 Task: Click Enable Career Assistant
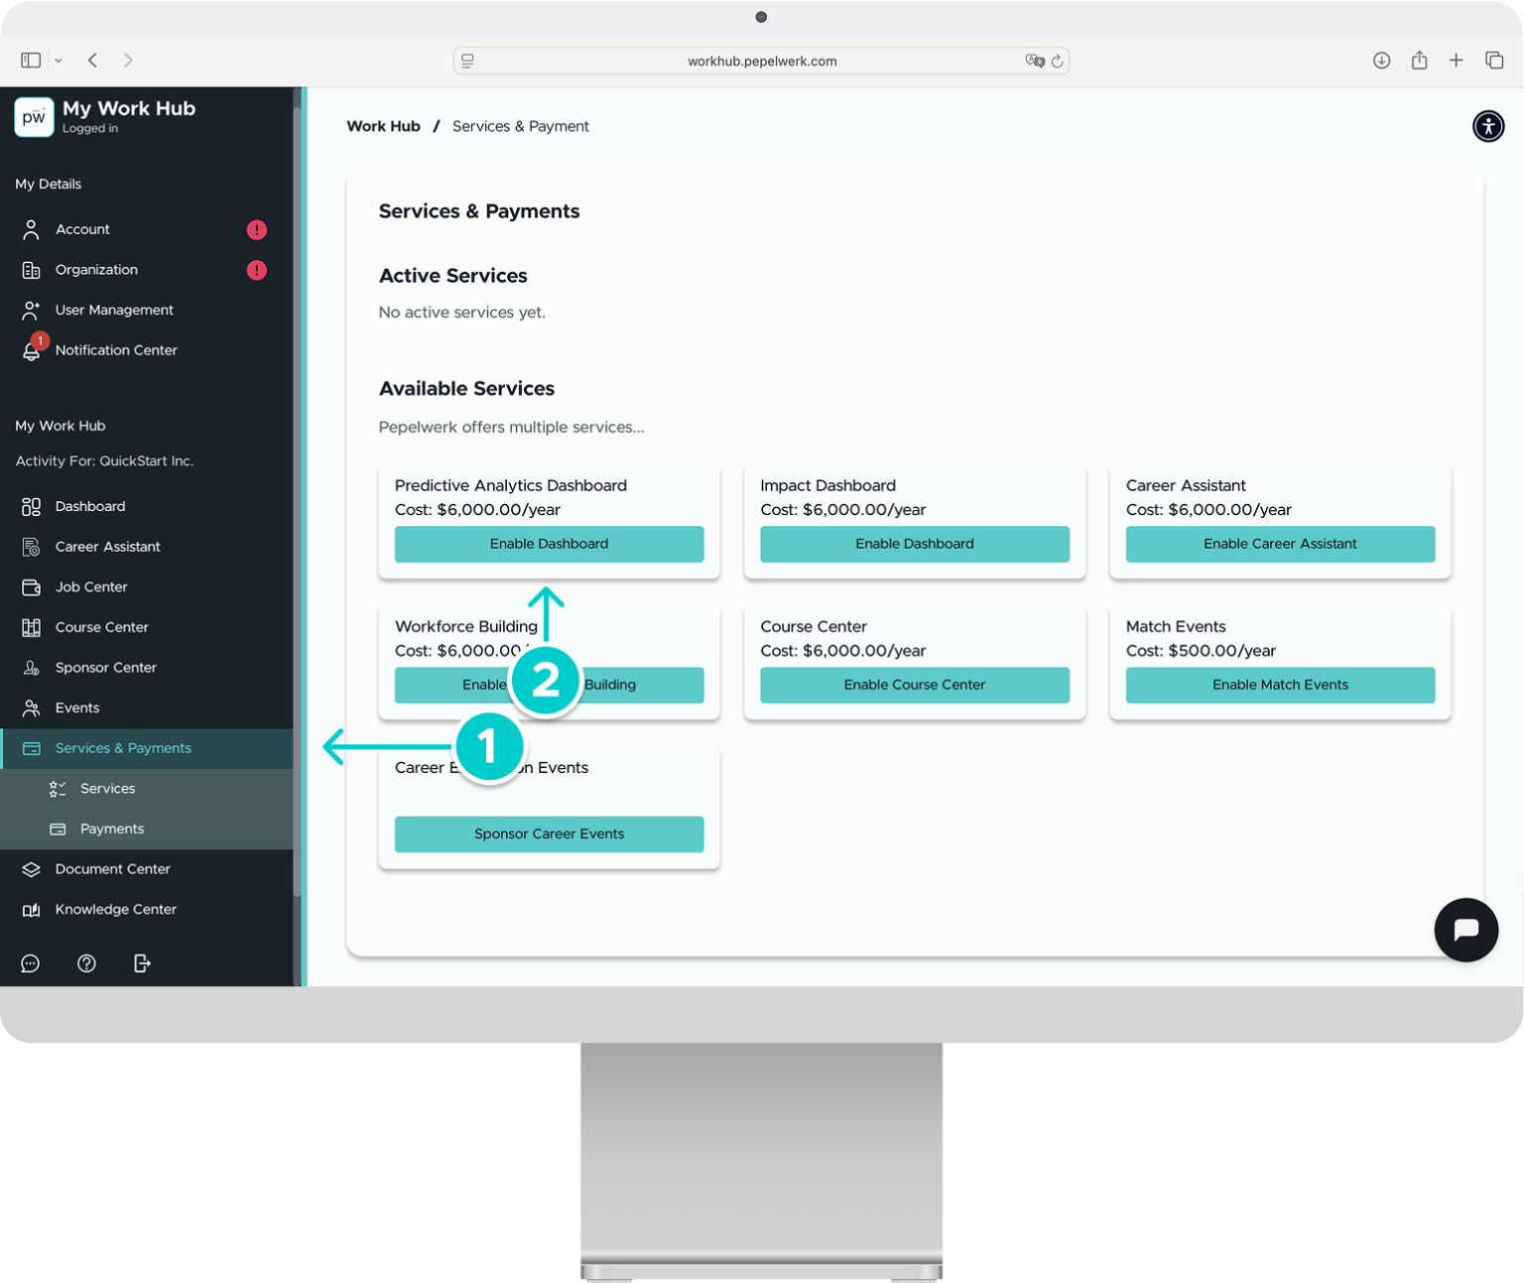(x=1280, y=544)
